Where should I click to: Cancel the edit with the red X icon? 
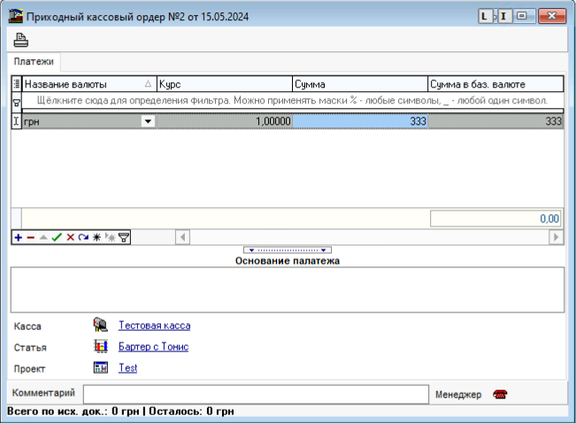(70, 237)
